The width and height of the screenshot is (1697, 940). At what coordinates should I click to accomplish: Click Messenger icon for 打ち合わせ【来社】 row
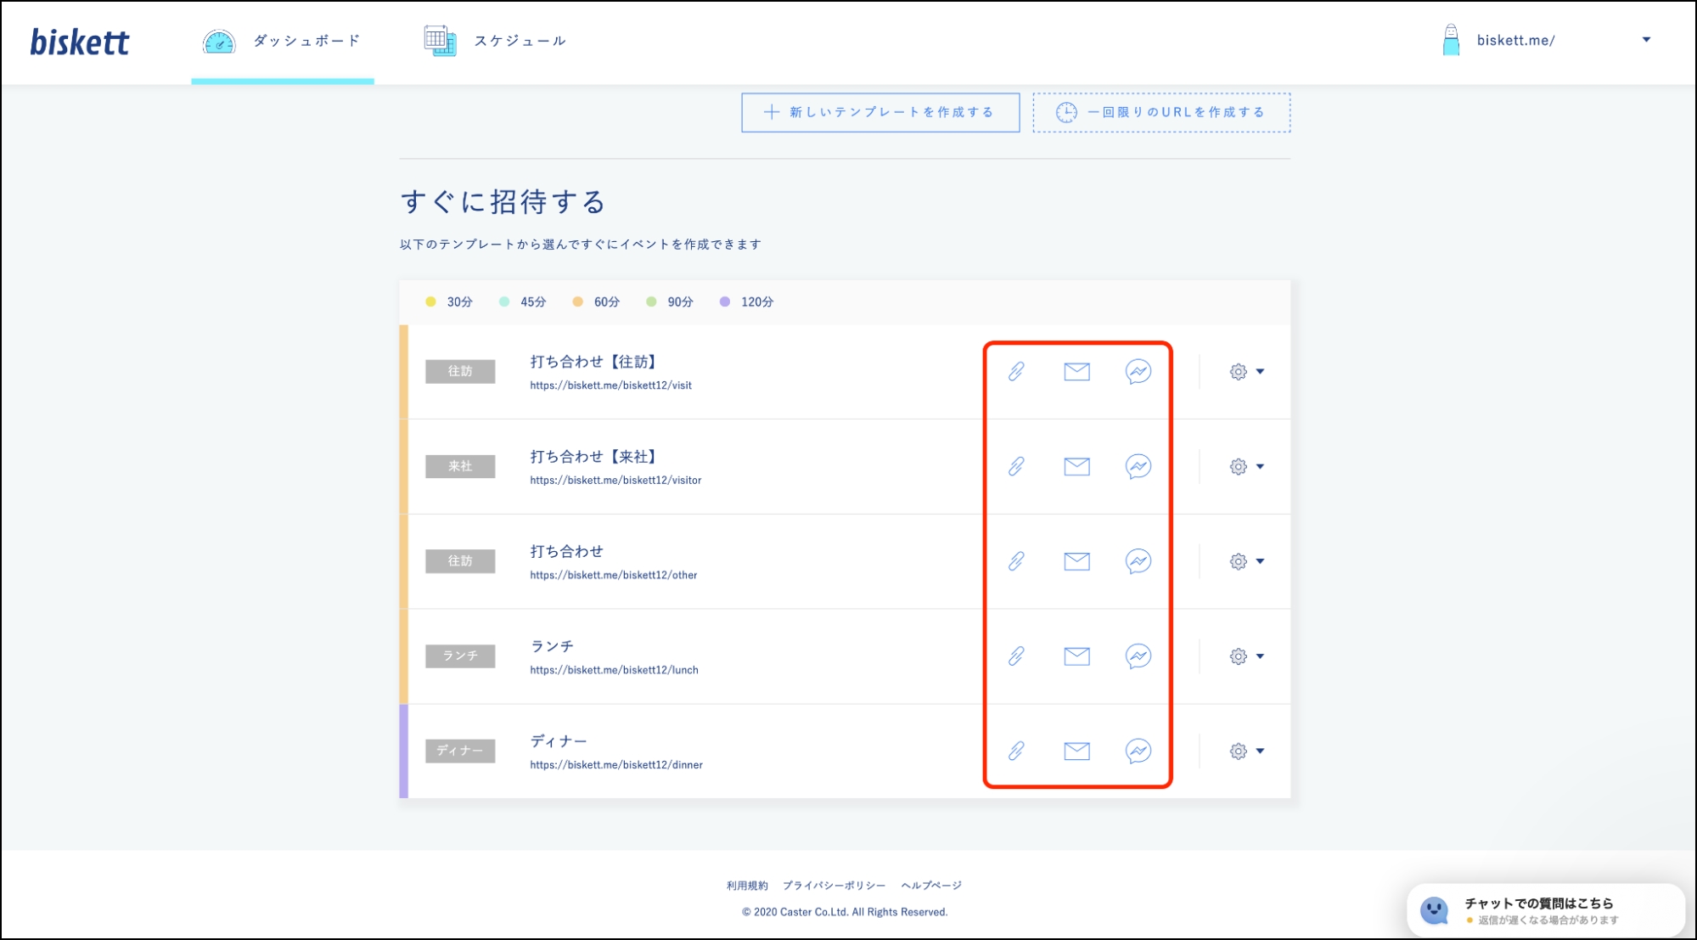(x=1138, y=466)
